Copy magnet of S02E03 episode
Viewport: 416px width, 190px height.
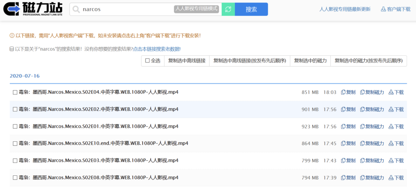372,160
